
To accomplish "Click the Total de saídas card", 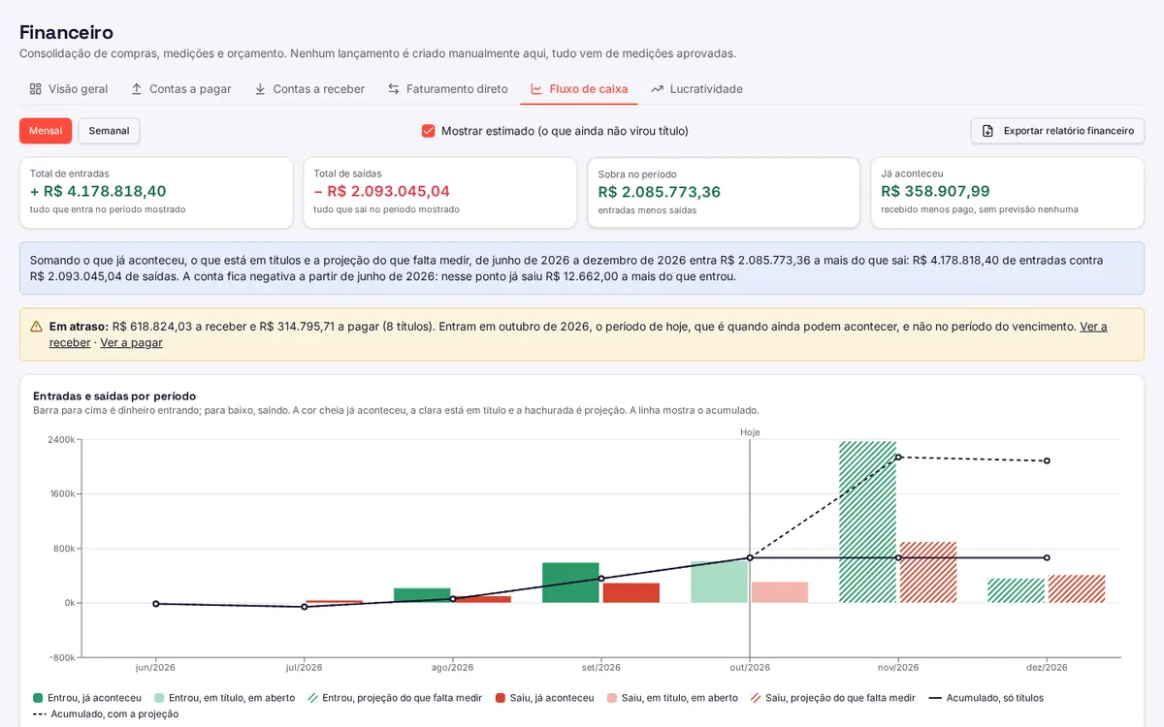I will coord(439,193).
